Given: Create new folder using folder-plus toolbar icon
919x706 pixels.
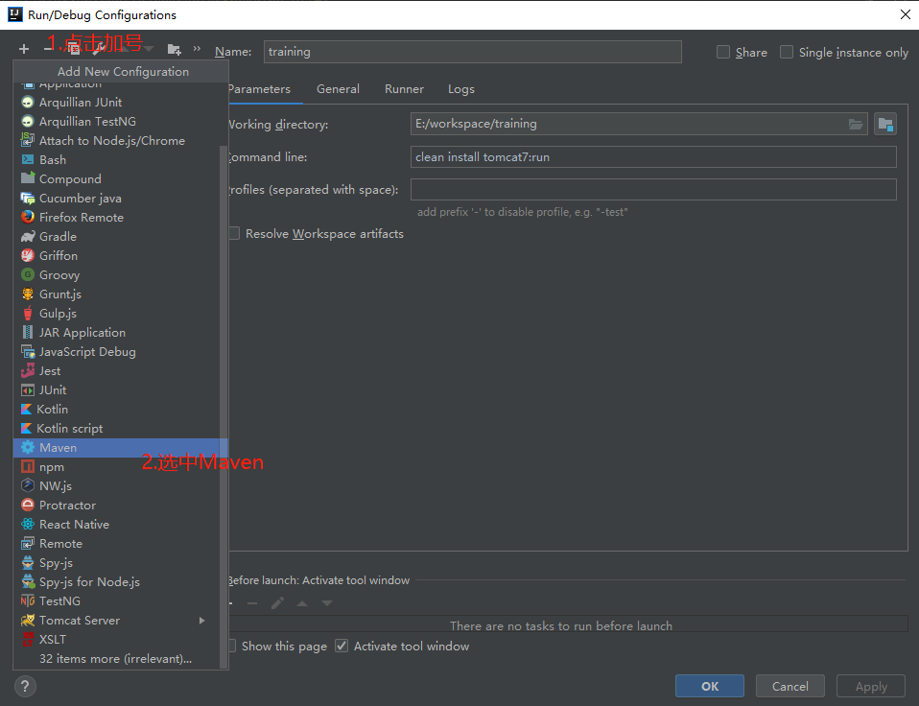Looking at the screenshot, I should coord(176,48).
